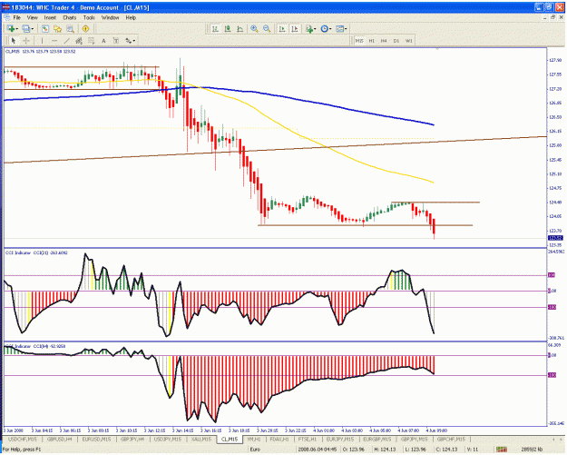This screenshot has height=455, width=567.
Task: Switch chart to bar chart style
Action: (216, 29)
